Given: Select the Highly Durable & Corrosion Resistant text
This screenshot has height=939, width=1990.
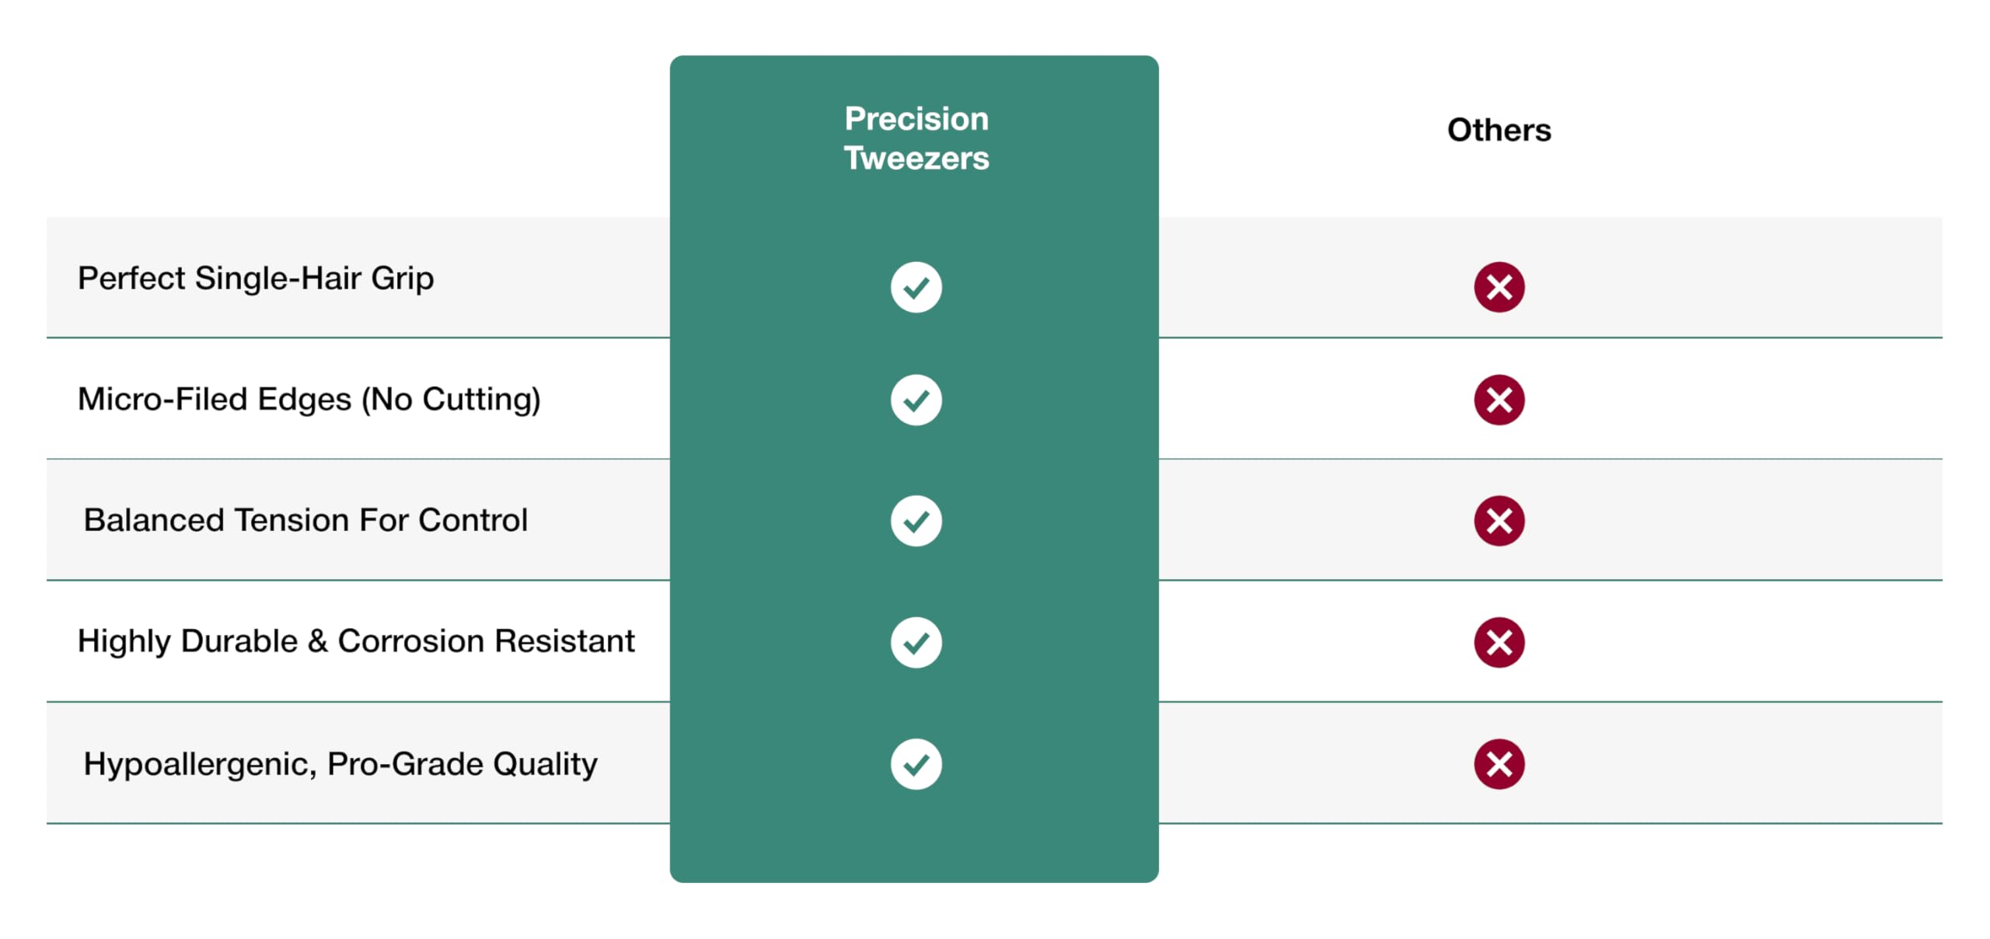Looking at the screenshot, I should click(356, 641).
